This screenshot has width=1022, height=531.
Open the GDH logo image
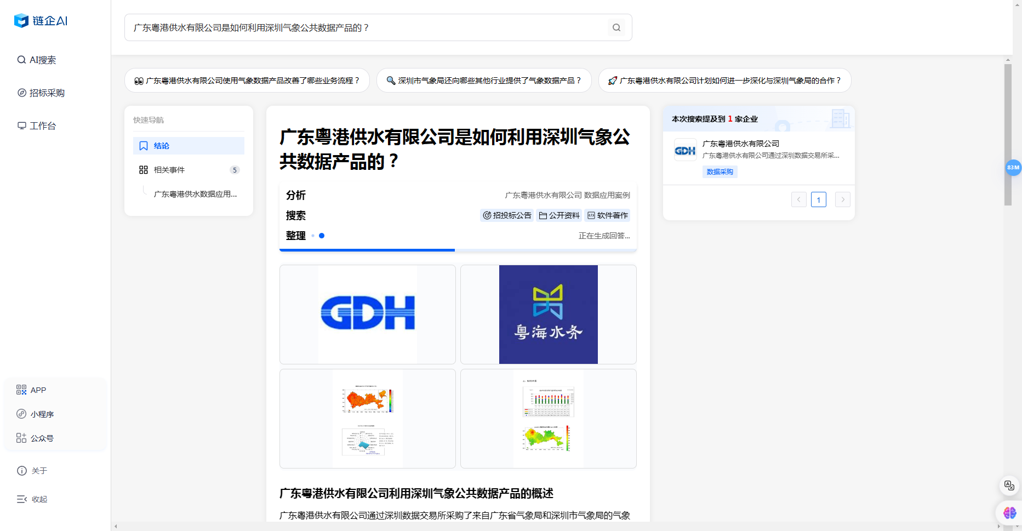click(368, 315)
